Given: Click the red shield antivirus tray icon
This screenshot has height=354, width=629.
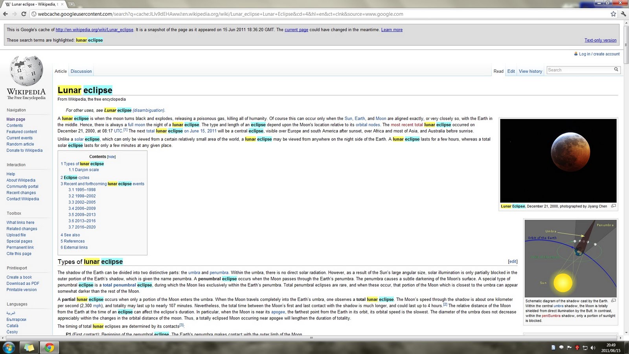Looking at the screenshot, I should [577, 347].
